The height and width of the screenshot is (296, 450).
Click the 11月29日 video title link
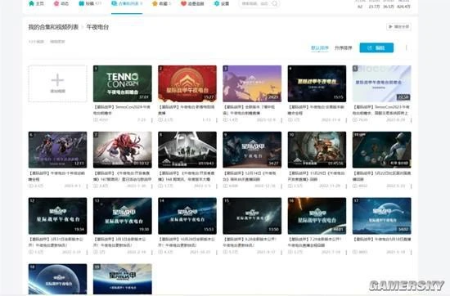point(317,176)
